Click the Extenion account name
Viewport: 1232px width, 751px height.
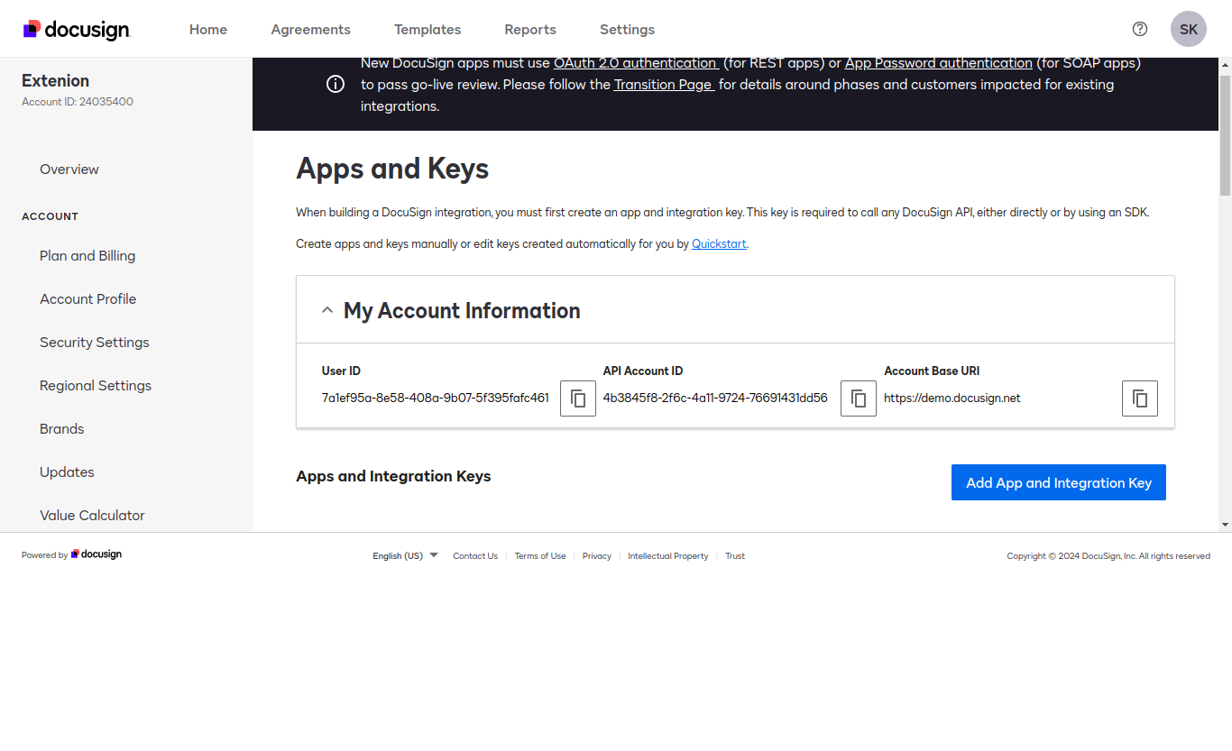(x=56, y=80)
